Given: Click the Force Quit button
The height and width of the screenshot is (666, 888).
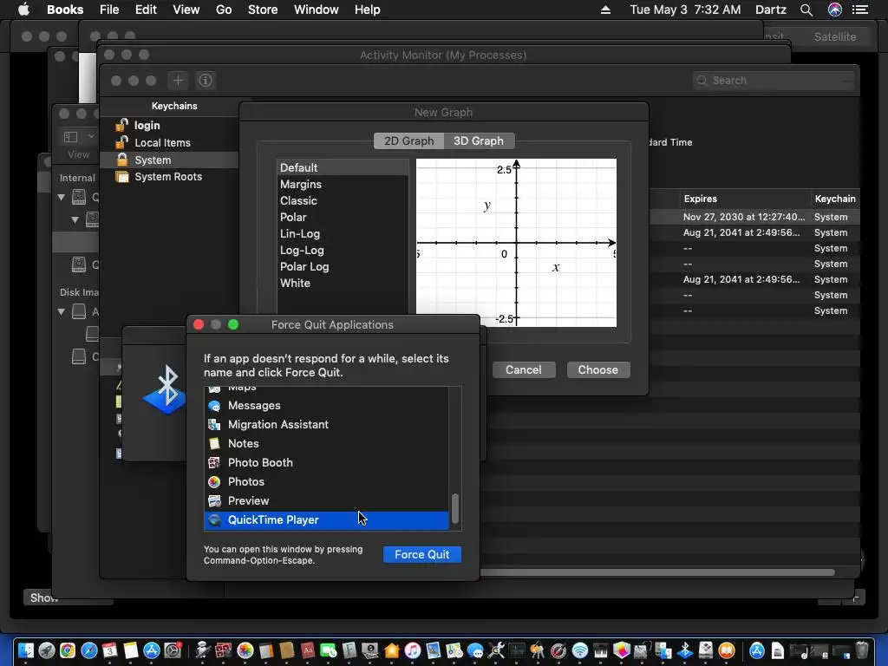Looking at the screenshot, I should pos(422,554).
